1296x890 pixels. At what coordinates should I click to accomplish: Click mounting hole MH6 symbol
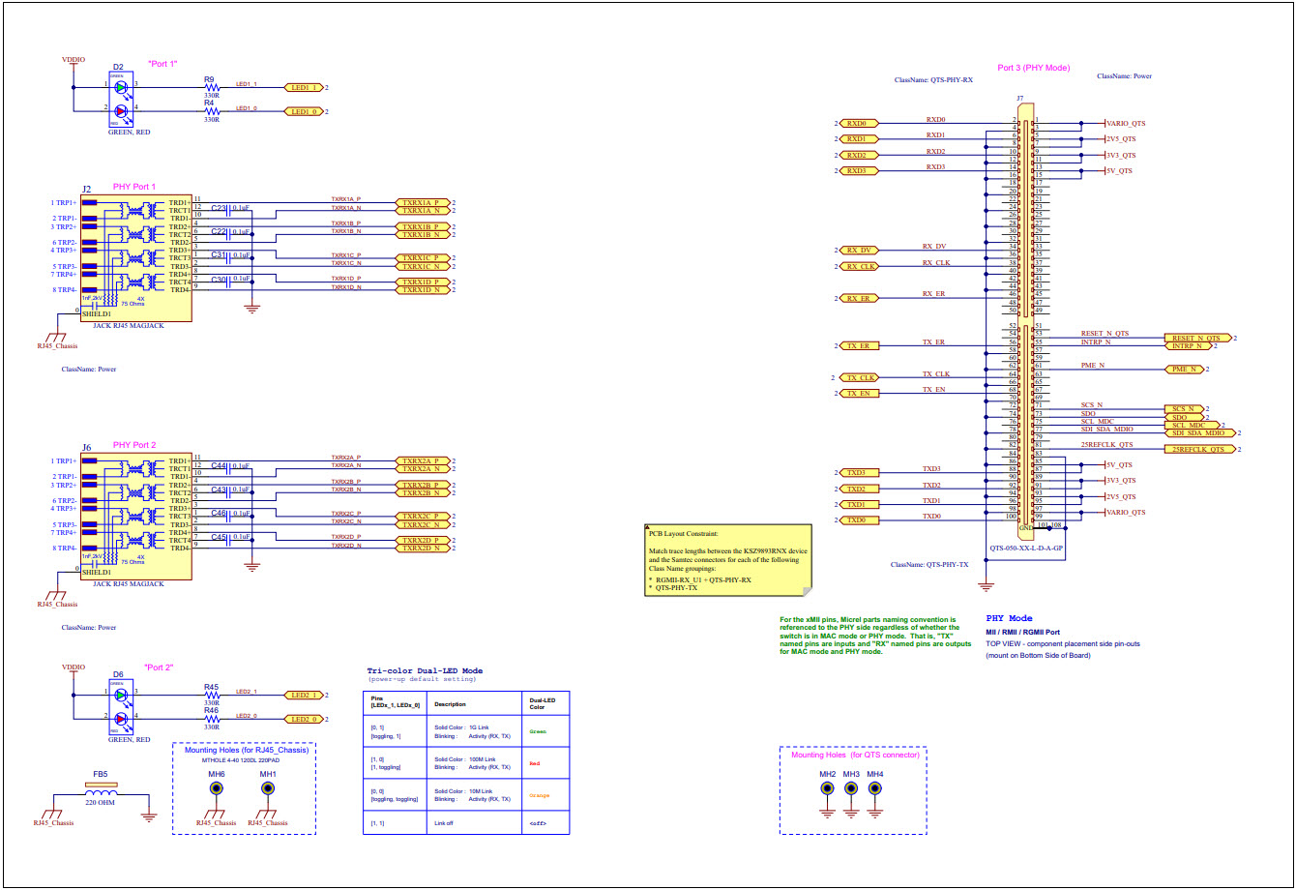(x=215, y=789)
